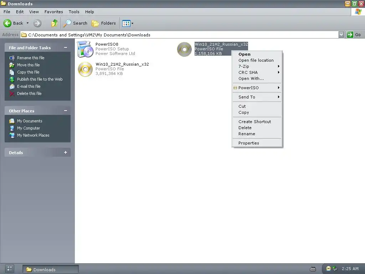Click E-mail this file link
Screen dimensions: 365x274
(29, 86)
